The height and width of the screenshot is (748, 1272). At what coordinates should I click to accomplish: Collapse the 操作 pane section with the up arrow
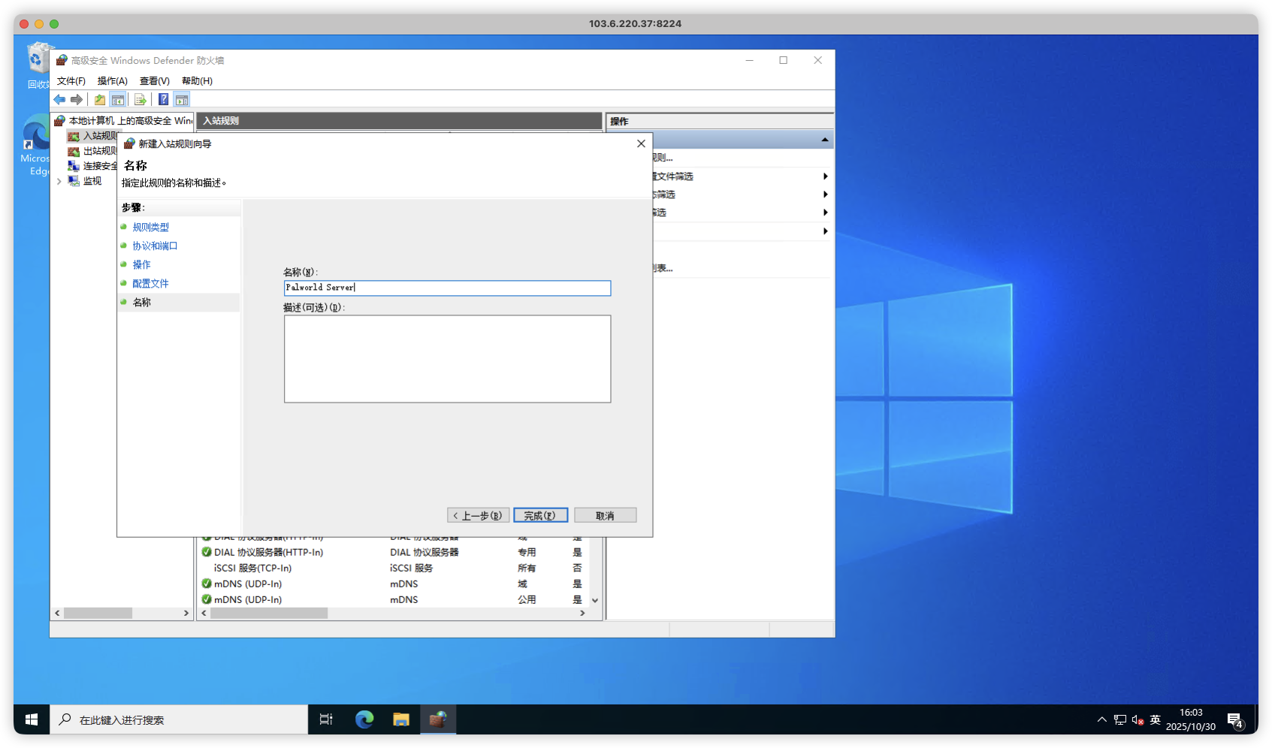[x=824, y=140]
